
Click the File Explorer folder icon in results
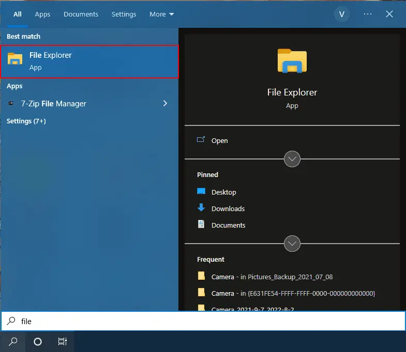[x=15, y=58]
